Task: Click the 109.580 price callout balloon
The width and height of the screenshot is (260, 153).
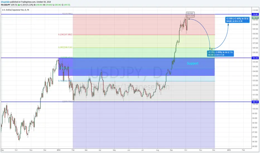Action: click(190, 14)
